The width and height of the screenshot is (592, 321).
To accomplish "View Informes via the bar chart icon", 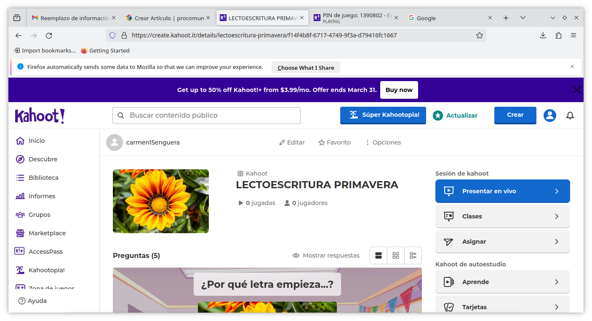I will (x=20, y=196).
